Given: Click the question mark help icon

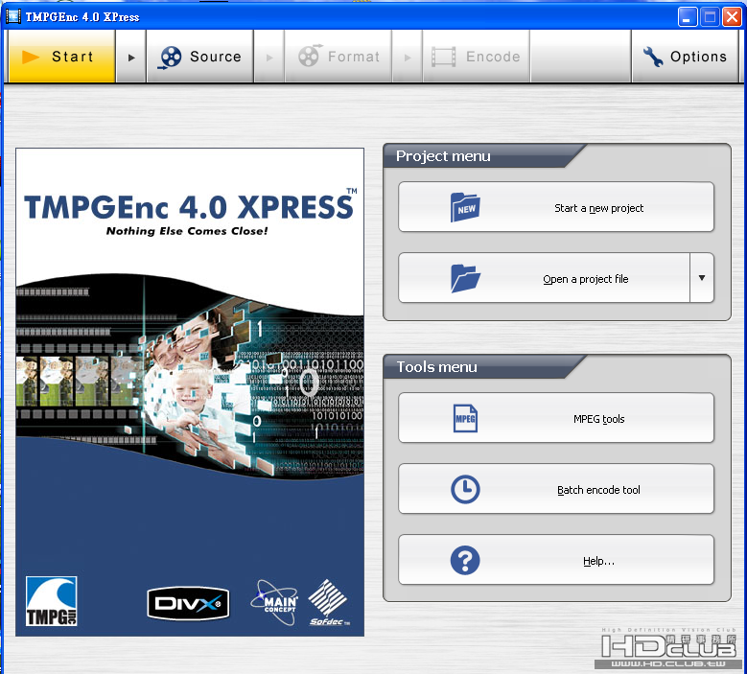Looking at the screenshot, I should pyautogui.click(x=465, y=560).
